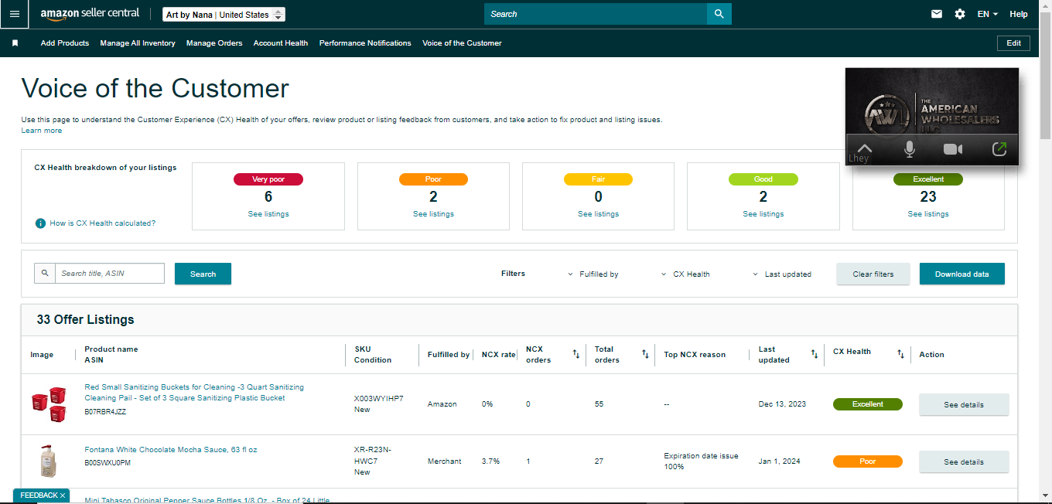Click the teal Search button for listings

203,274
